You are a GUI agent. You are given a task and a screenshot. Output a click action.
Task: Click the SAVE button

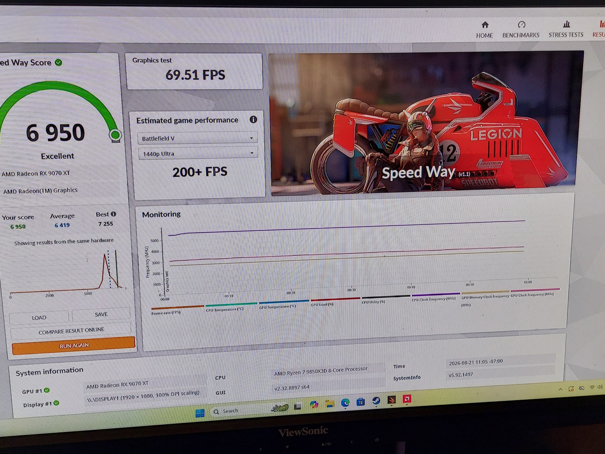click(101, 314)
